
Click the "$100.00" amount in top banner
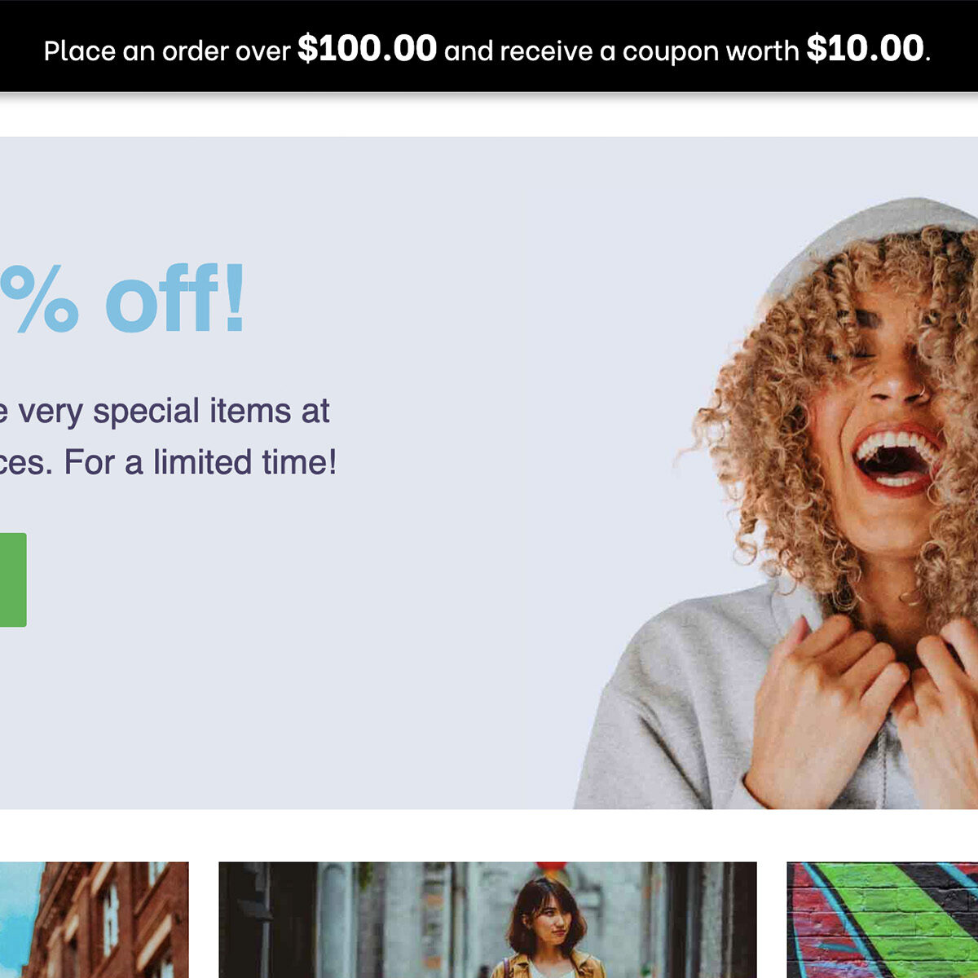pos(367,49)
